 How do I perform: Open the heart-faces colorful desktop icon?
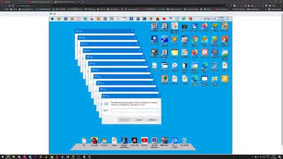[205, 39]
